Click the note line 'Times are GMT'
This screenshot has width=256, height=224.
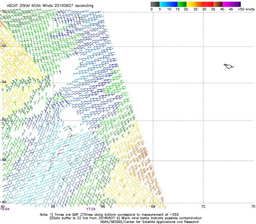(x=67, y=215)
